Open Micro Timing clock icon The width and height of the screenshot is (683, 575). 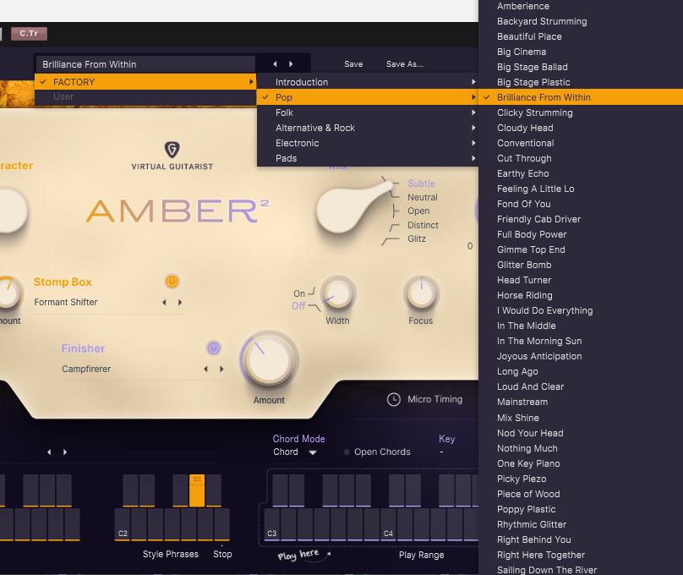coord(394,399)
